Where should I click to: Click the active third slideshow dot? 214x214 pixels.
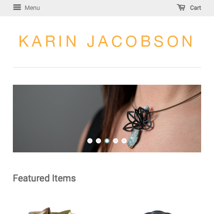pos(107,141)
